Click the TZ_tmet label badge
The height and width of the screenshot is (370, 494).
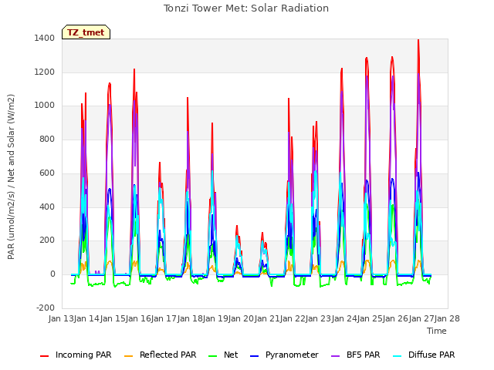tap(86, 32)
